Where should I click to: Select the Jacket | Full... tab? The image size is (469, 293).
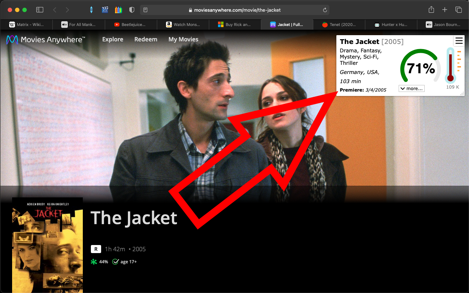click(x=287, y=25)
